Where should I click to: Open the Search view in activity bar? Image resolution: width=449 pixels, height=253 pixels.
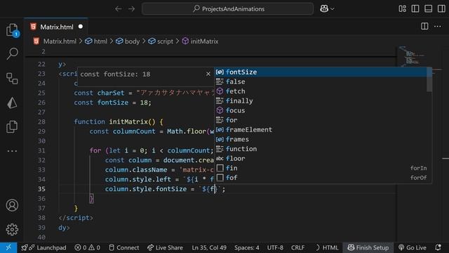(x=12, y=53)
